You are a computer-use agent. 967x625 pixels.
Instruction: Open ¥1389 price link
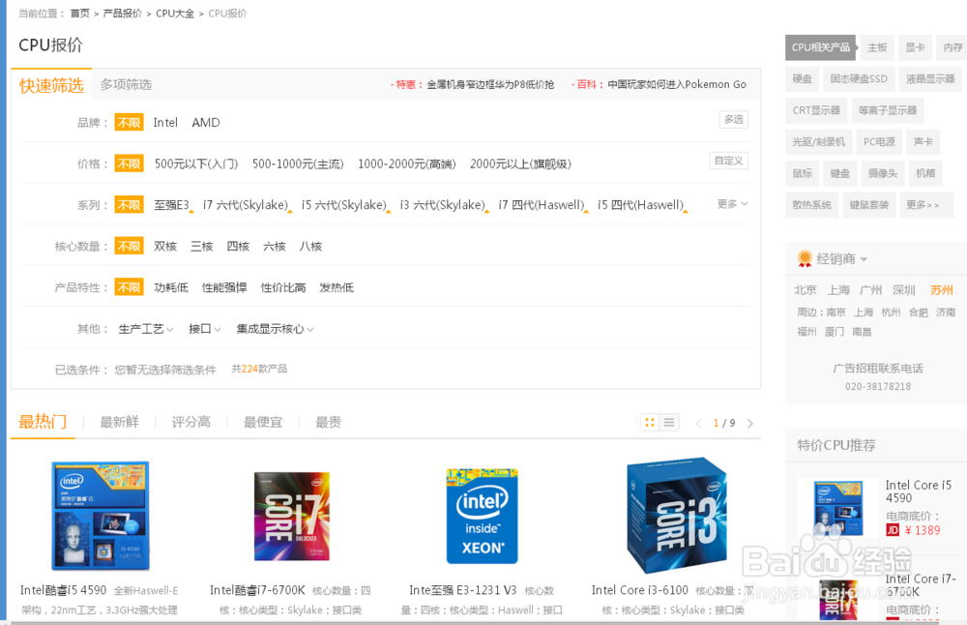coord(922,530)
